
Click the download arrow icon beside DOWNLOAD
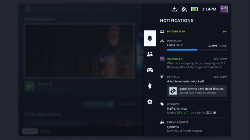tap(162, 41)
